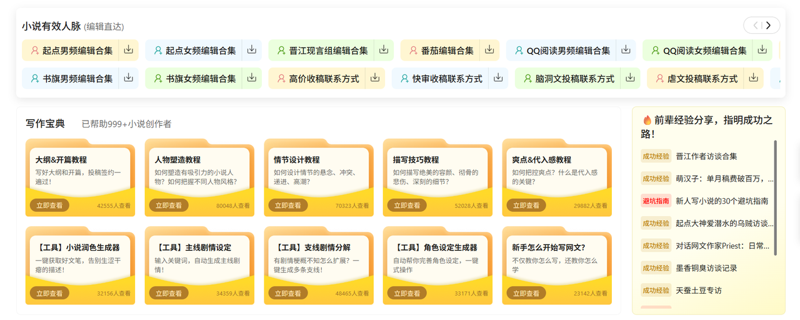Click 小说有效人脉 heading

51,26
